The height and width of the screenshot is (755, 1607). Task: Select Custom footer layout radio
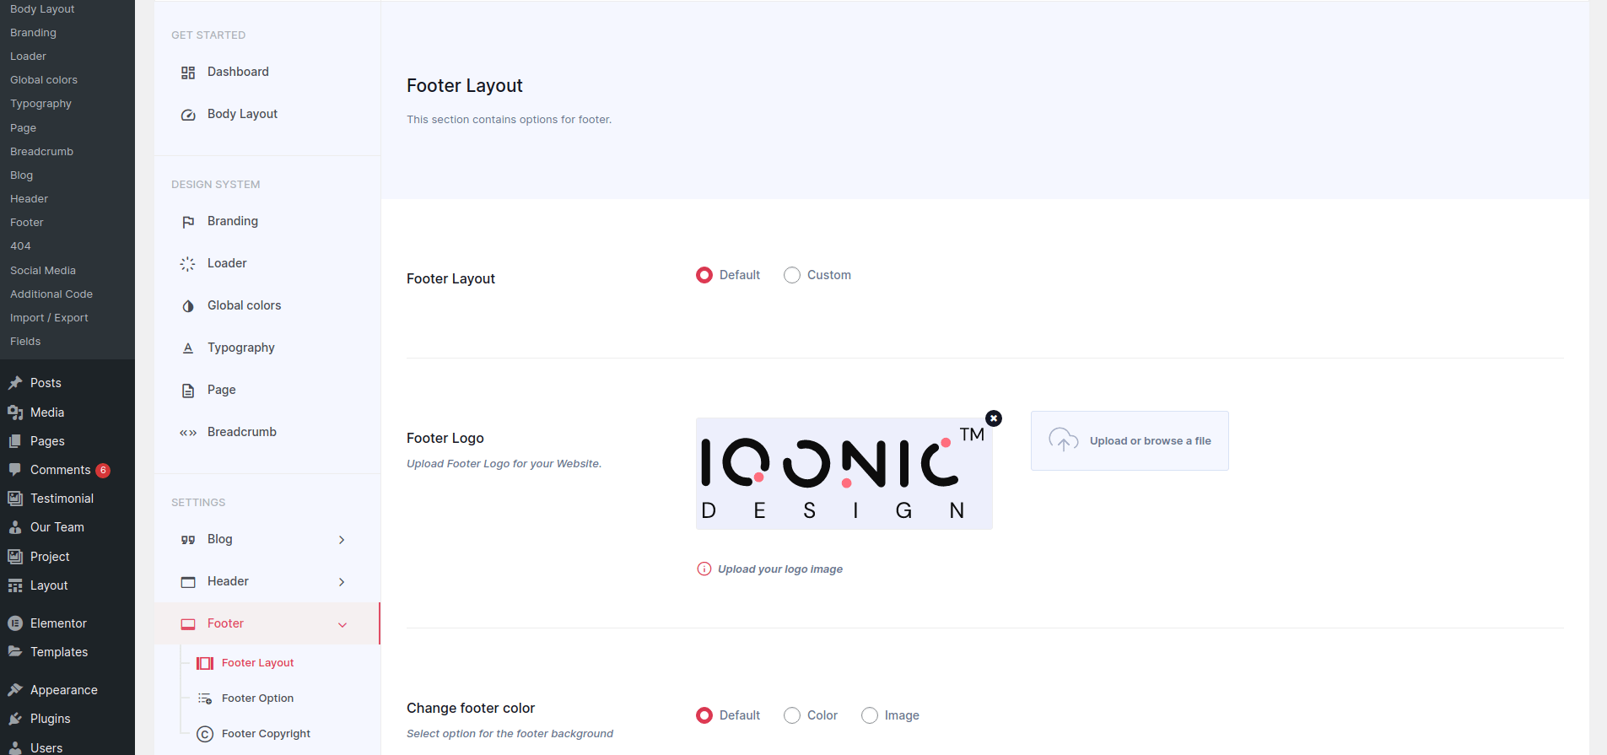click(792, 275)
